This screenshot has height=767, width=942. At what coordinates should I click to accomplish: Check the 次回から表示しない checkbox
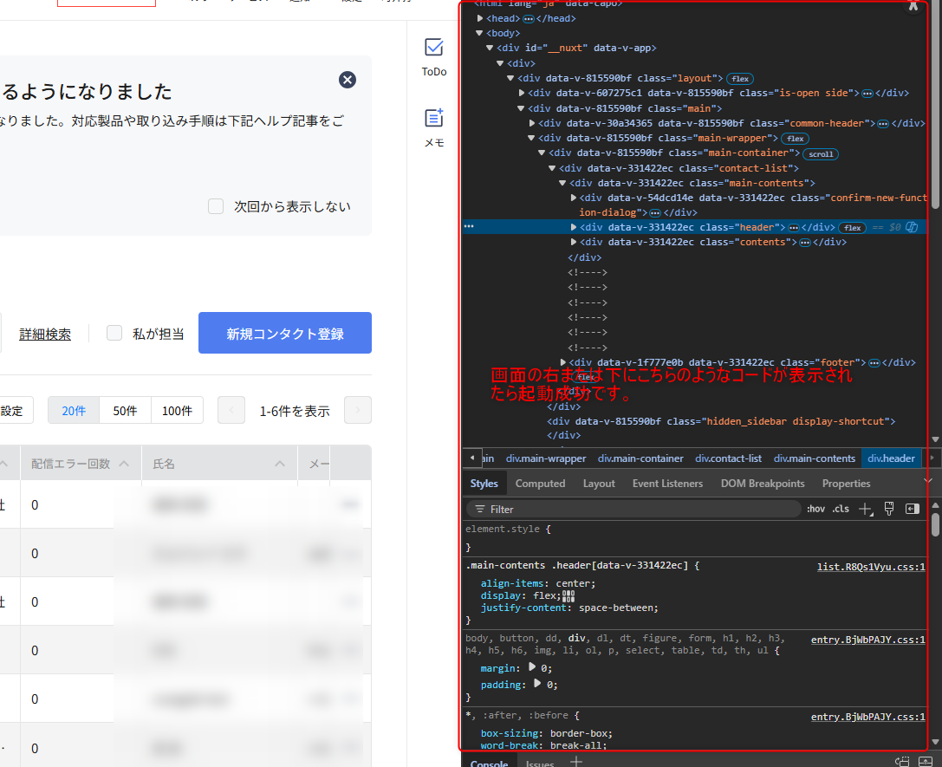216,206
